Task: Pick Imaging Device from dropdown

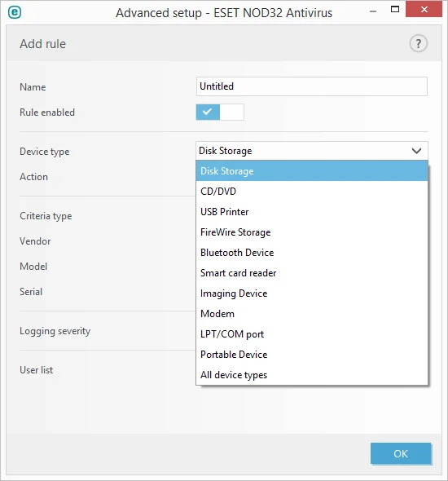Action: (x=312, y=293)
